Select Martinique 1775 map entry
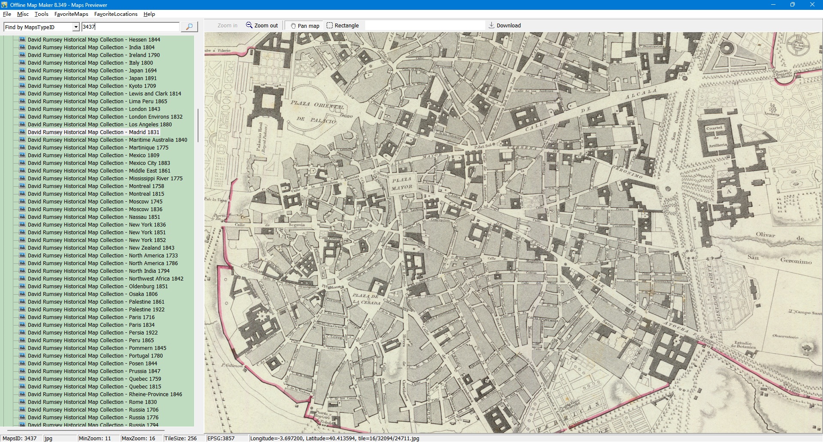Image resolution: width=823 pixels, height=442 pixels. [x=98, y=147]
